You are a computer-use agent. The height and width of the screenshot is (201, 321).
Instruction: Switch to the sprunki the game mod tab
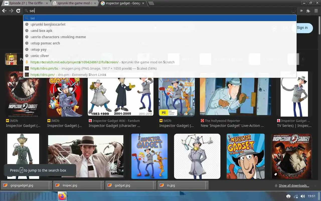click(75, 3)
